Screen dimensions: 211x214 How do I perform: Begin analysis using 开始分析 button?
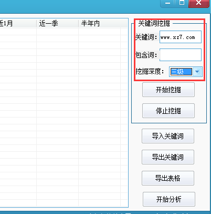point(169,199)
